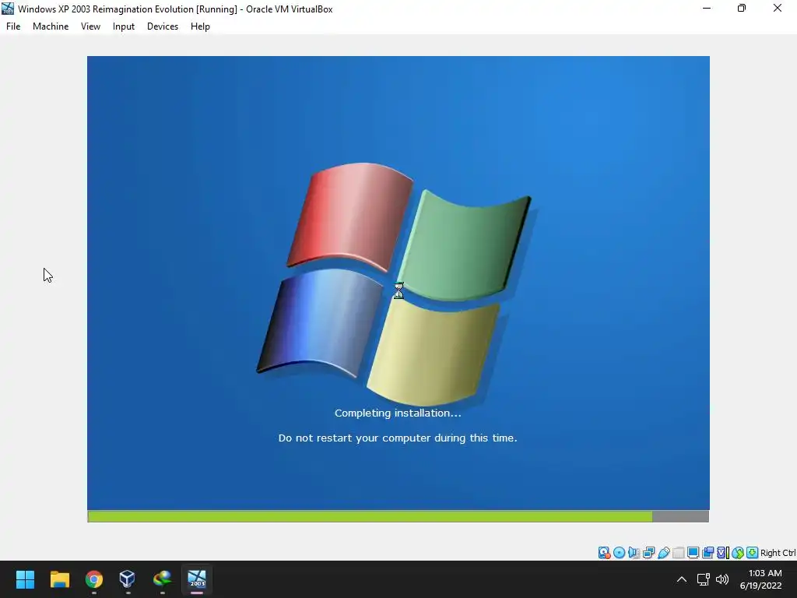Click the mouse integration status icon
The height and width of the screenshot is (598, 797).
[738, 553]
